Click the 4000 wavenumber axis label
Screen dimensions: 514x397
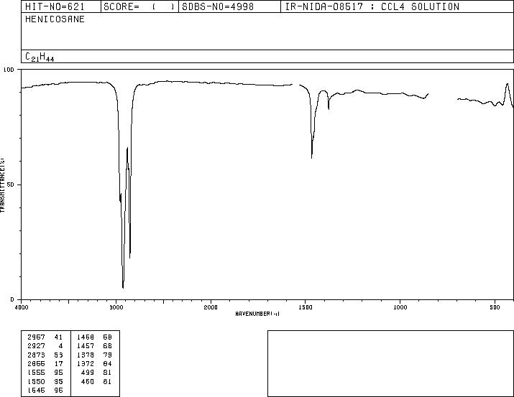(x=22, y=307)
